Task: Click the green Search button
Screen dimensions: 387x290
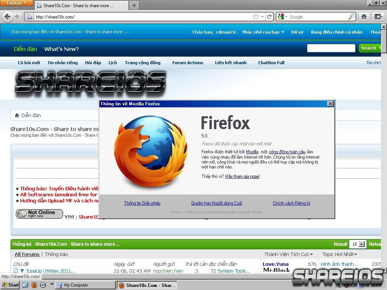Action: point(370,48)
